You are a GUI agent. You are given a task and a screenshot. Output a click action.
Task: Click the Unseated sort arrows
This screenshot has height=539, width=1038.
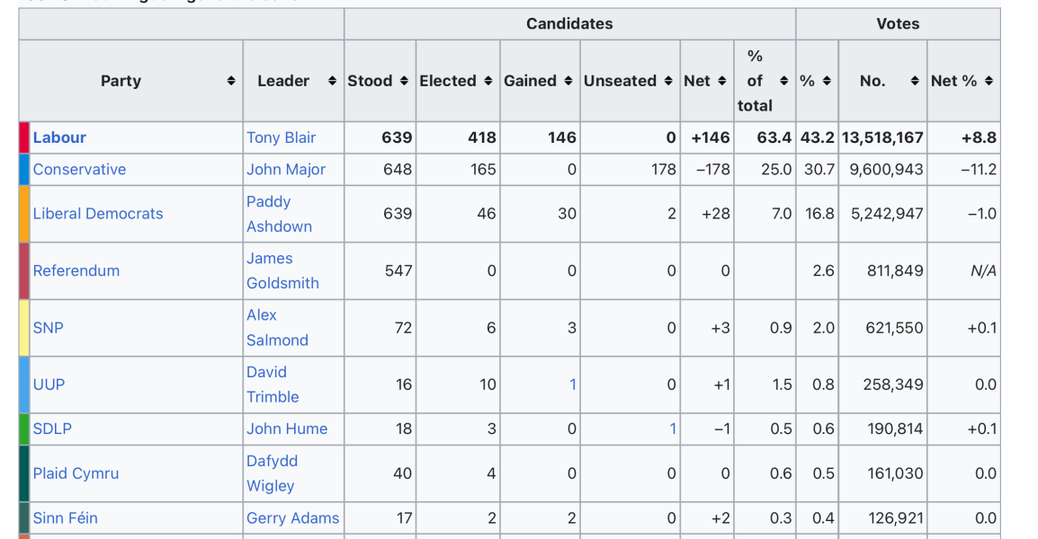click(668, 81)
